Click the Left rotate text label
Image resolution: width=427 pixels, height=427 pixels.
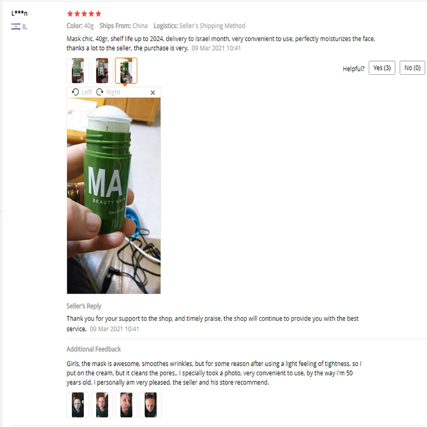click(87, 92)
